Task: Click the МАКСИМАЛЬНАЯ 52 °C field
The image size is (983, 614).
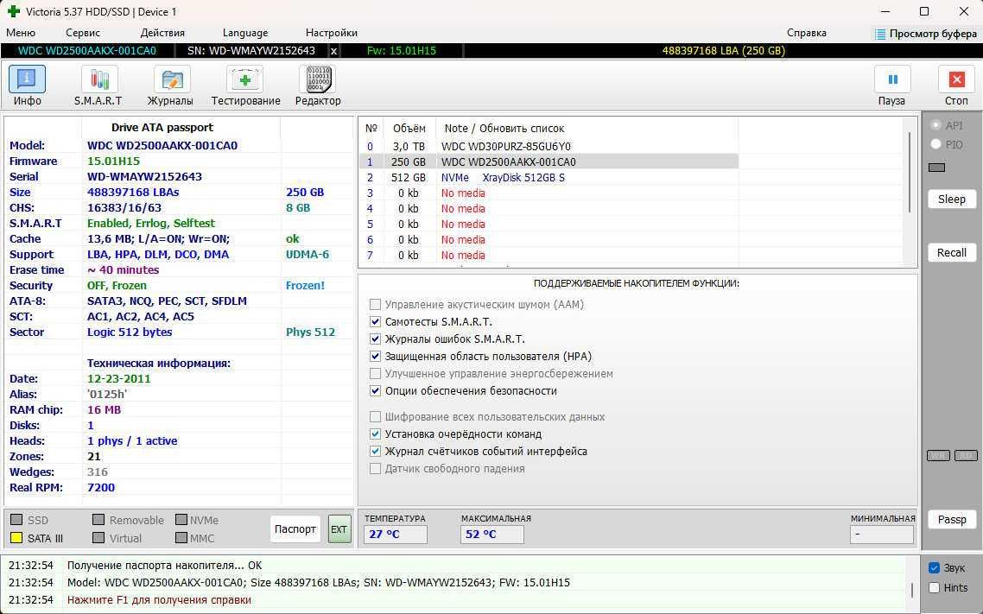Action: [492, 535]
